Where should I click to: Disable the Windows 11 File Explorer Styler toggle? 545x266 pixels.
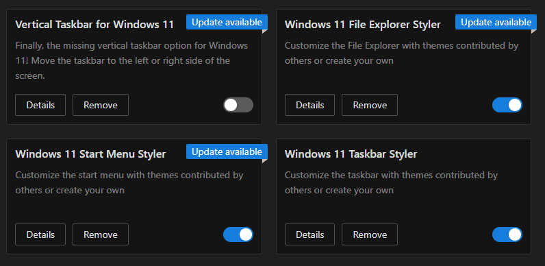point(507,105)
